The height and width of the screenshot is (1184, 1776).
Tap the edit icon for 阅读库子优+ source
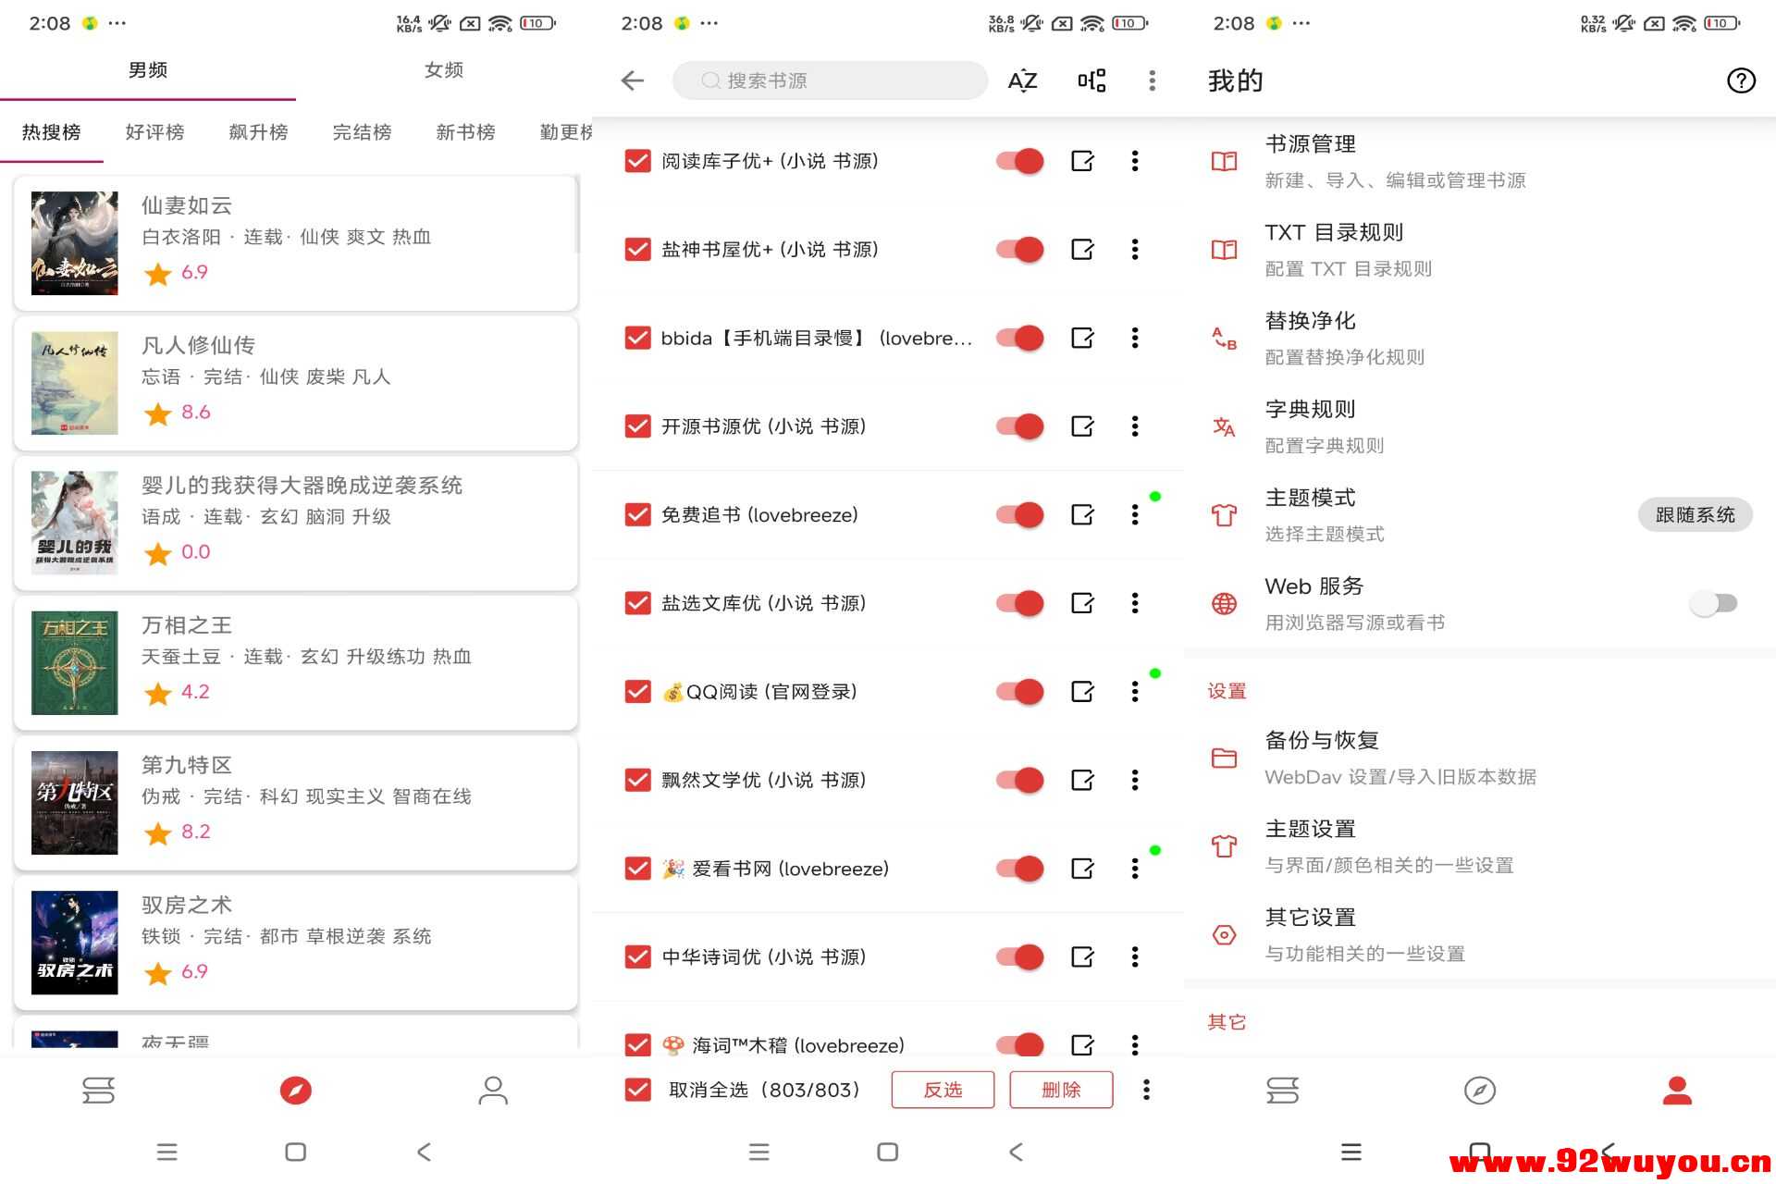pos(1082,160)
